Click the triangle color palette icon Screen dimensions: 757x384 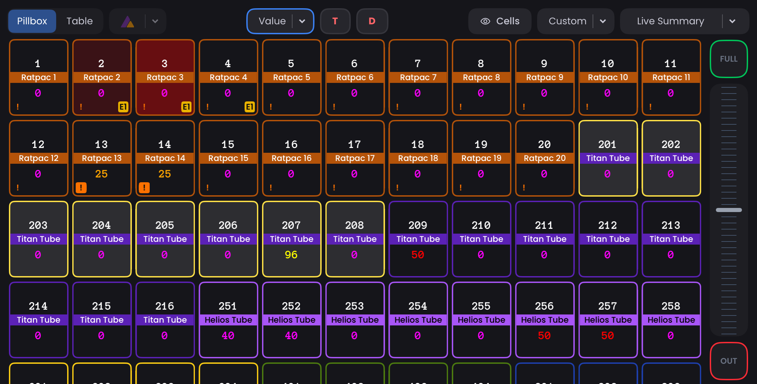click(x=128, y=22)
